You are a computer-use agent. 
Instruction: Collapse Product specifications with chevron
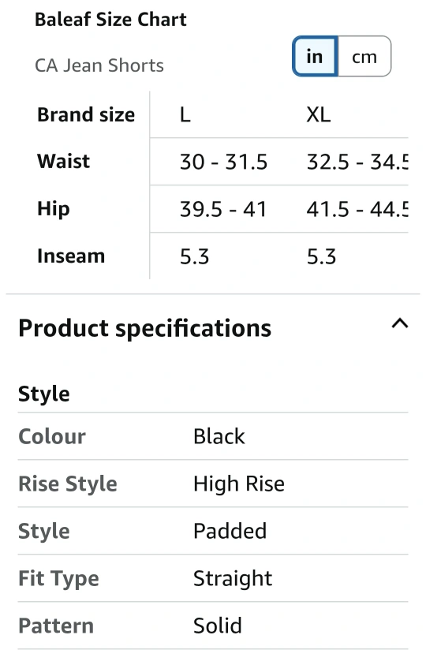pos(400,323)
